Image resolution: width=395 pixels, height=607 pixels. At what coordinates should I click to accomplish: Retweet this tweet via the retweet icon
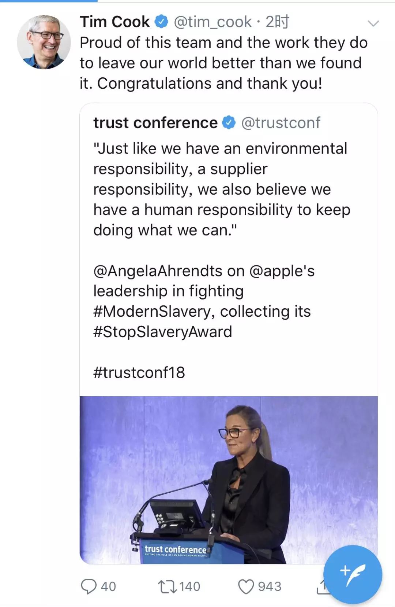point(167,586)
